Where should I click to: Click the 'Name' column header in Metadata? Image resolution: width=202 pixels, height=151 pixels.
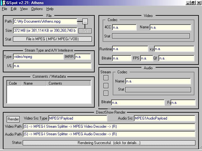[x=34, y=83]
